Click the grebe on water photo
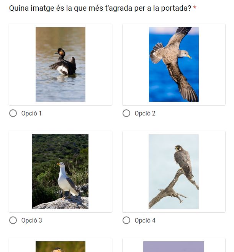The image size is (234, 252). click(61, 64)
